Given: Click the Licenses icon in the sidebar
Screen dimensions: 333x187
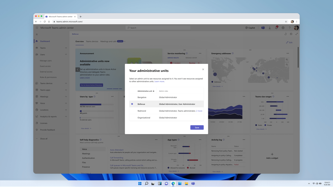Looking at the screenshot, I should [37, 123].
